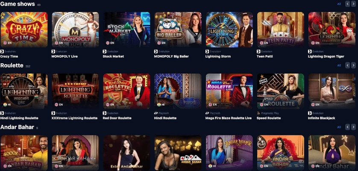
Task: Advance the Roulette carousel to next
Action: [353, 65]
